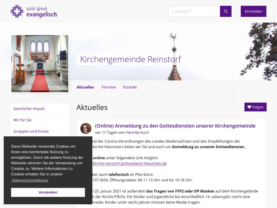The image size is (277, 208).
Task: Open Wir für Sie sidebar item
Action: (x=22, y=120)
